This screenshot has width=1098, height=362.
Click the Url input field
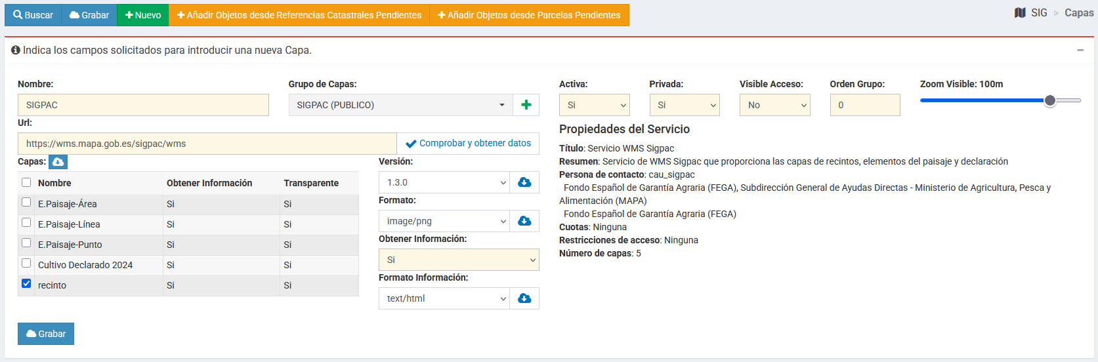pyautogui.click(x=207, y=144)
